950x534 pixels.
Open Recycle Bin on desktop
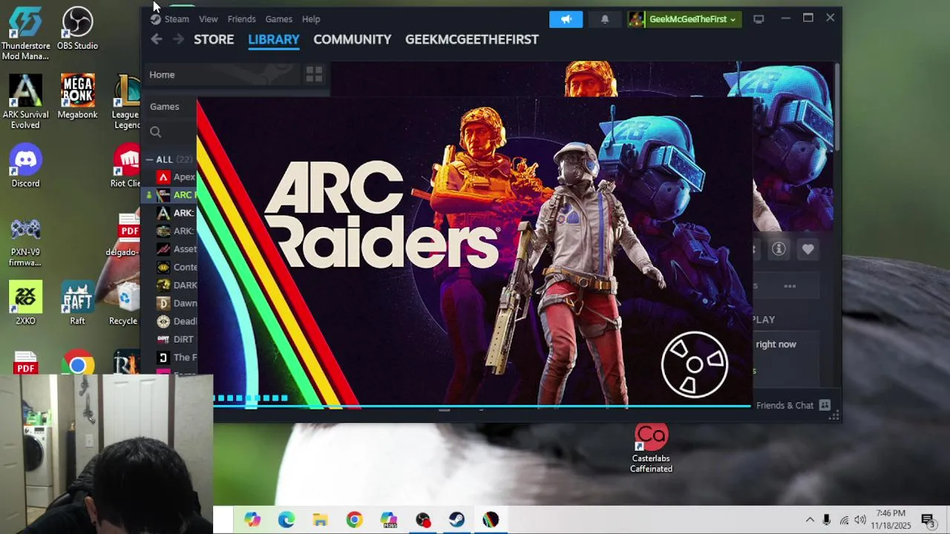pos(125,304)
